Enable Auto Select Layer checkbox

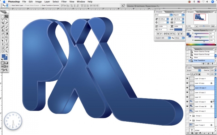tap(10, 5)
